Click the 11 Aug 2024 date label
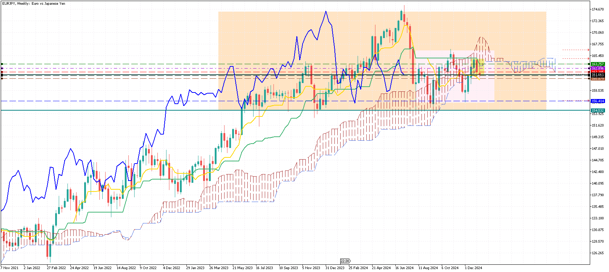This screenshot has height=272, width=609. (x=428, y=268)
